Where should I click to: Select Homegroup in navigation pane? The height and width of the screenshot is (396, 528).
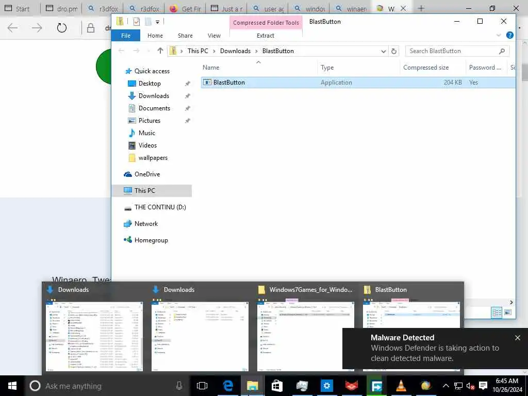tap(151, 240)
